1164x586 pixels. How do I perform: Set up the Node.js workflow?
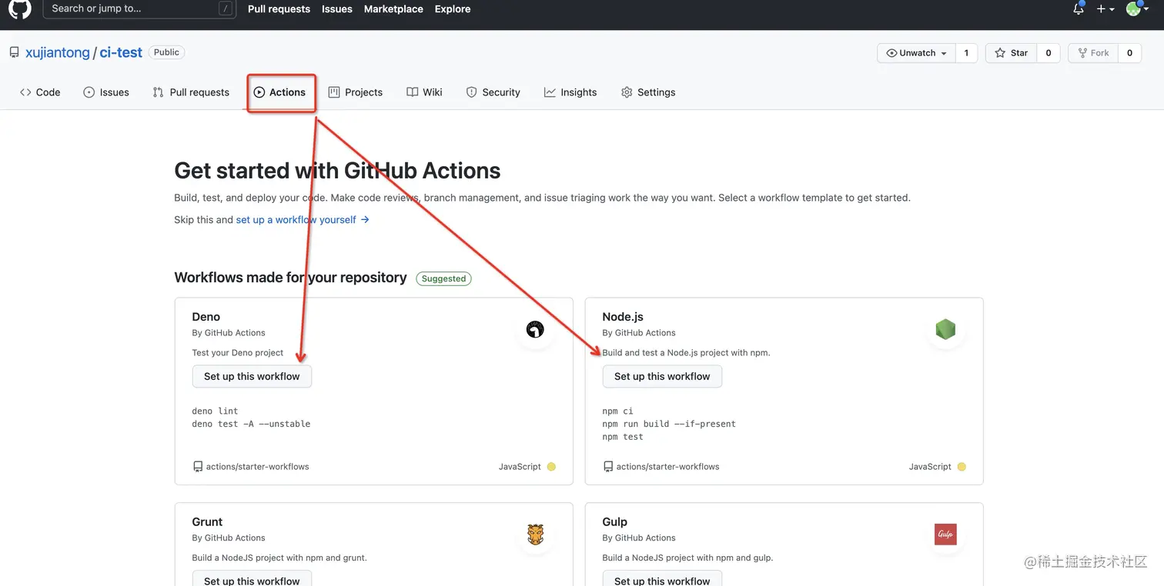(662, 376)
